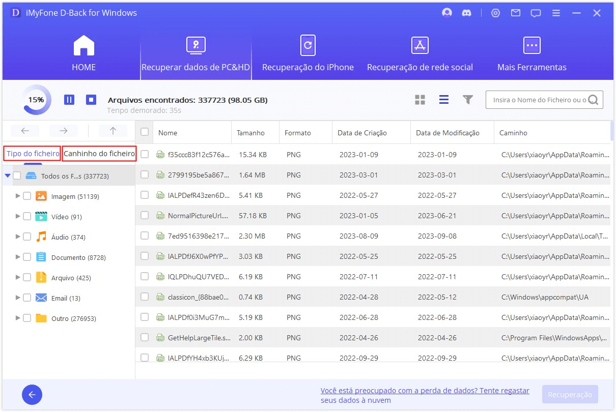Image resolution: width=616 pixels, height=412 pixels.
Task: Expand the Email category
Action: pyautogui.click(x=18, y=298)
